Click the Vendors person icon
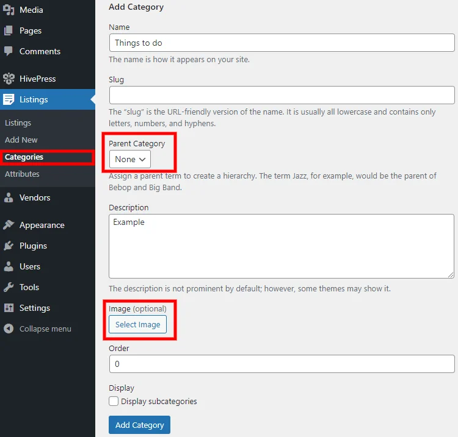Image resolution: width=458 pixels, height=437 pixels. 9,197
